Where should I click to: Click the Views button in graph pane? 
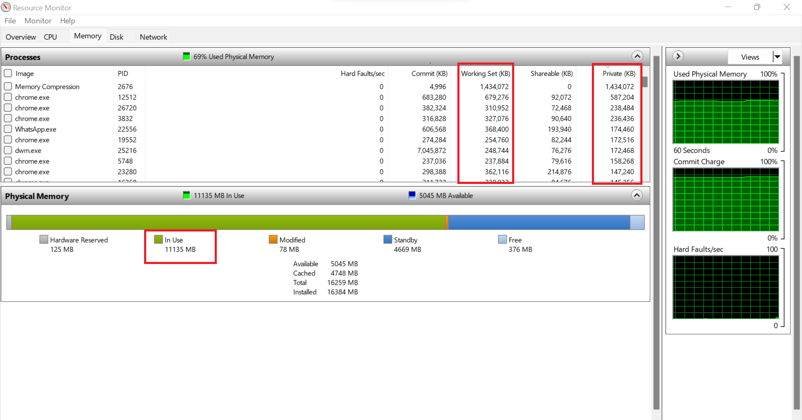click(x=750, y=57)
